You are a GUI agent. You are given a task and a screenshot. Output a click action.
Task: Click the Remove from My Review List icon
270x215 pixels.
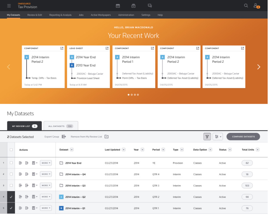point(106,137)
